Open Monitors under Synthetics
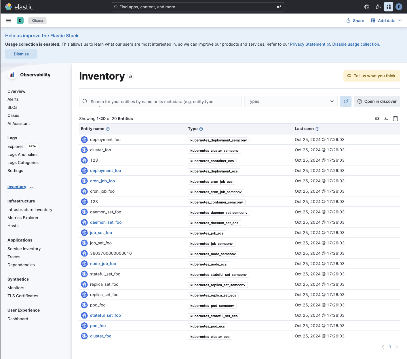 [x=16, y=288]
